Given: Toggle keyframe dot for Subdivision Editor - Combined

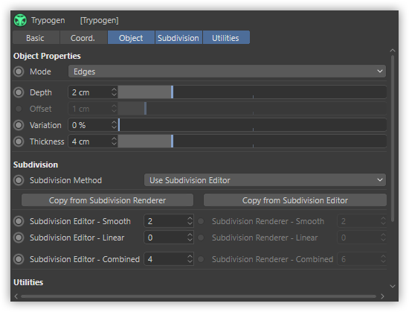Looking at the screenshot, I should [19, 259].
